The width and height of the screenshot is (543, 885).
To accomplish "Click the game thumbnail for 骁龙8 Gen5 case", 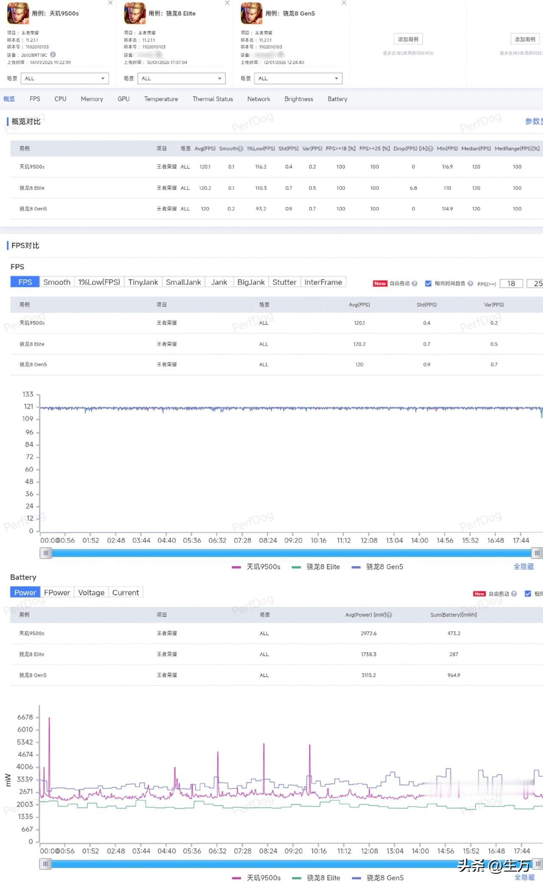I will click(251, 13).
